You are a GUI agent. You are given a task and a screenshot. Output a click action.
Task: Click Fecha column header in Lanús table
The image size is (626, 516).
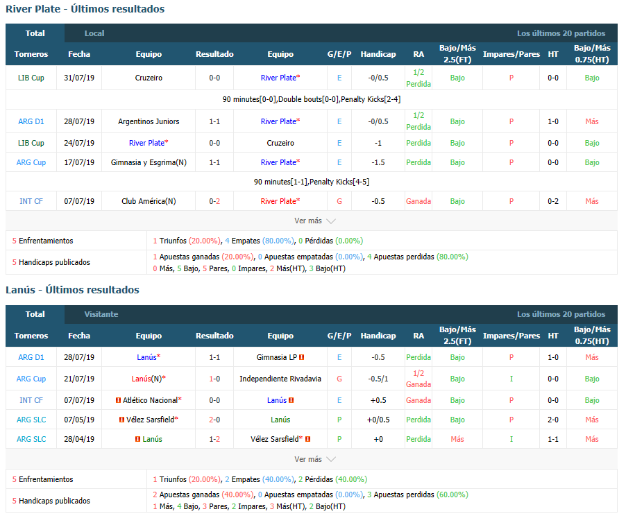pyautogui.click(x=79, y=336)
